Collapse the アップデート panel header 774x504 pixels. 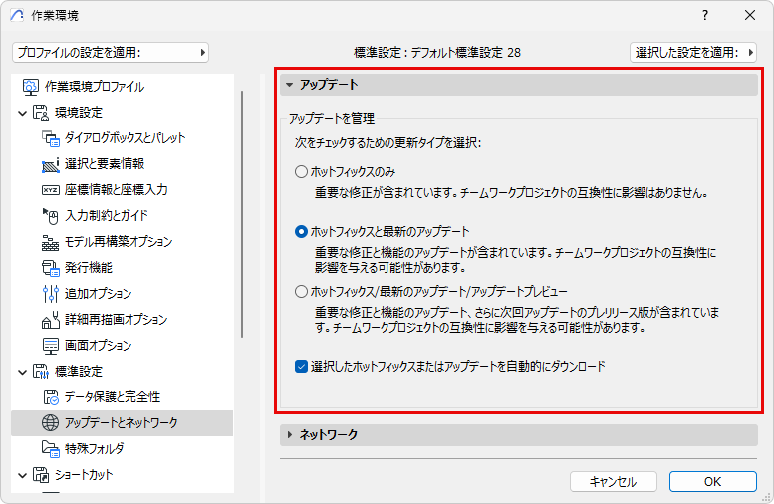click(x=519, y=85)
